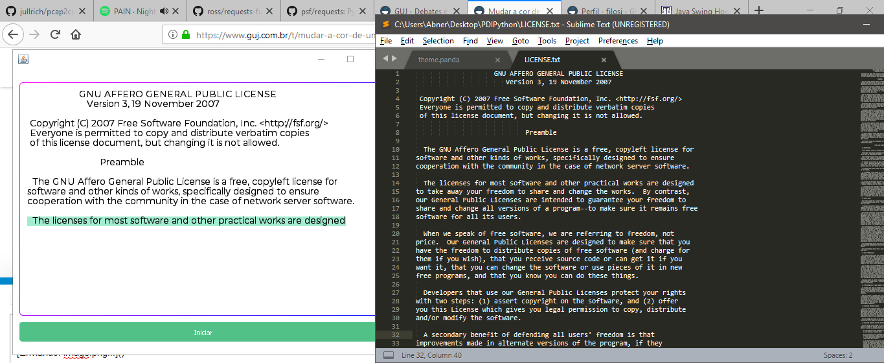
Task: Switch to jullrich/pcap2cu browser tab
Action: pyautogui.click(x=45, y=10)
